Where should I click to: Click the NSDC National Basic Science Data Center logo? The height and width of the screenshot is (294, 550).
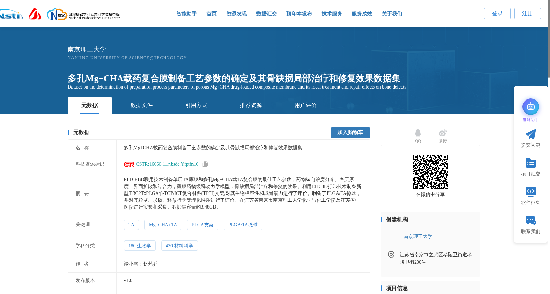(x=83, y=14)
